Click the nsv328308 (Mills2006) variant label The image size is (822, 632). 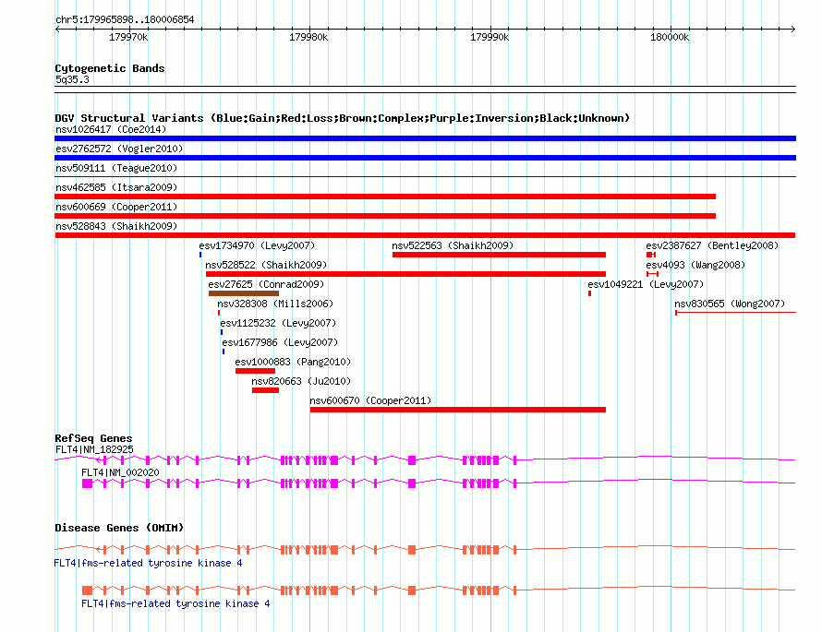coord(275,304)
